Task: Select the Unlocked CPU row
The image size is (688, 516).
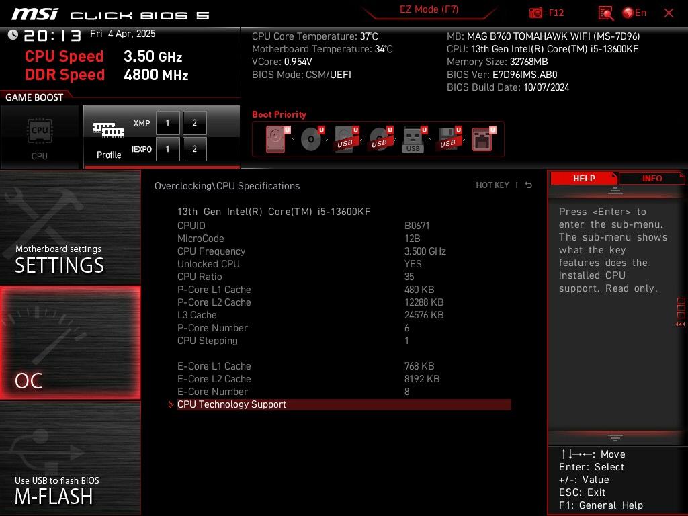Action: point(344,263)
